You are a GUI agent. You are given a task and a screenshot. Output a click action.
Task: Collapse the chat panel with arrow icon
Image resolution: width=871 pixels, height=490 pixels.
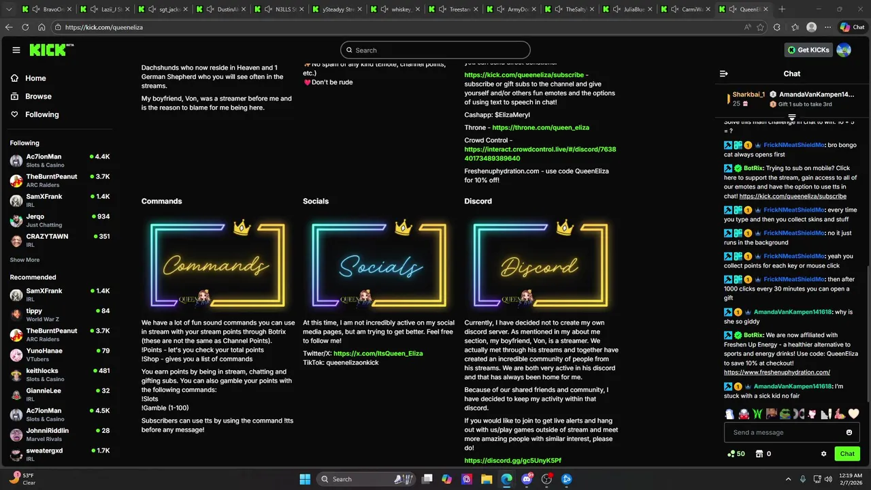[723, 73]
